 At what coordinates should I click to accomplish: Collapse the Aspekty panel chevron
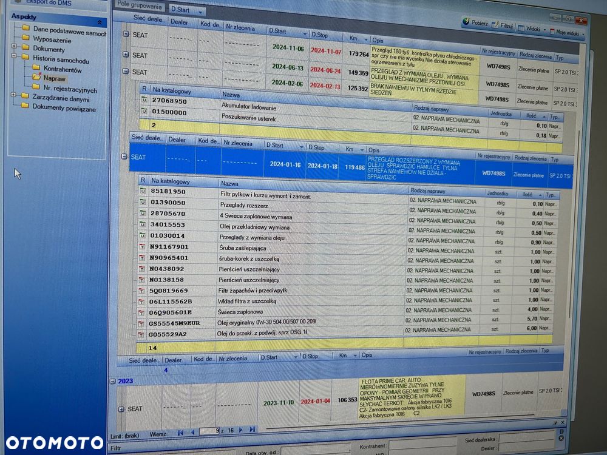click(x=100, y=23)
